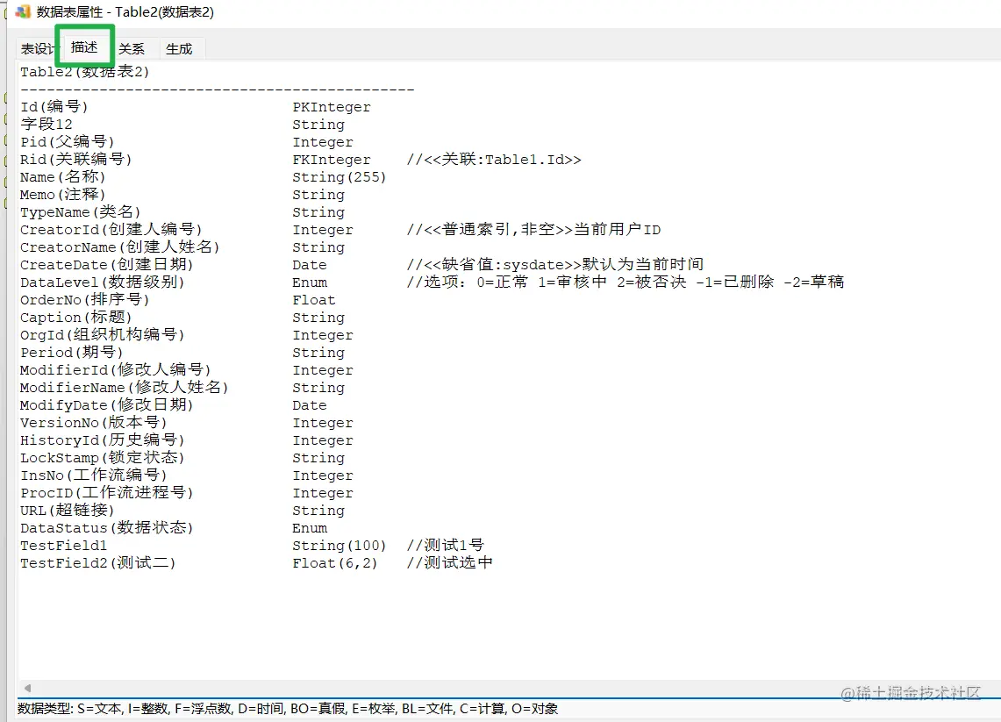
Task: Click the CreatorName(创建人姓名) field line
Action: coord(120,247)
